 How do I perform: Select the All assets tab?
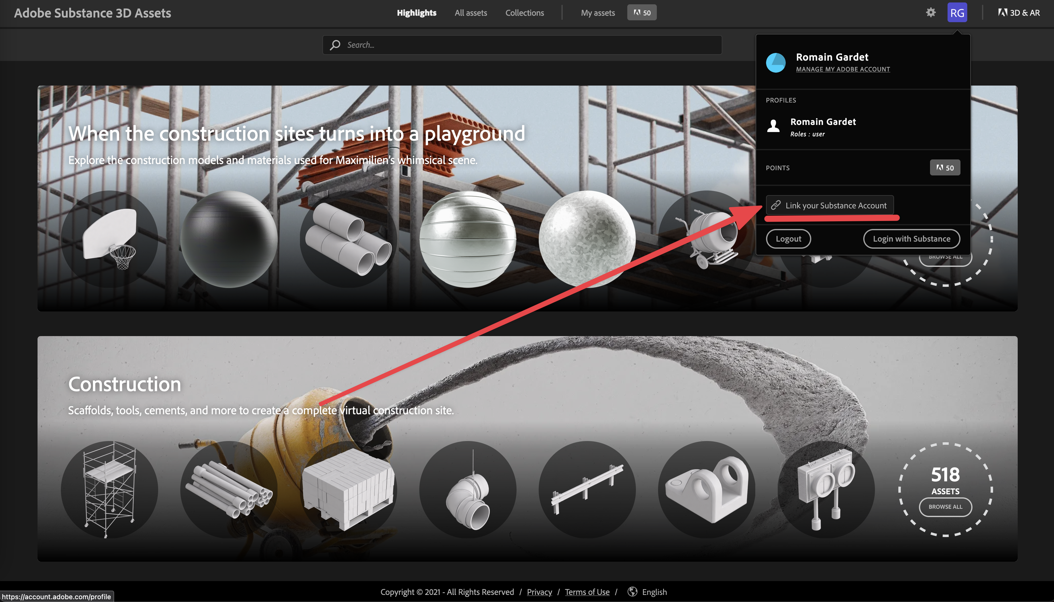coord(470,13)
